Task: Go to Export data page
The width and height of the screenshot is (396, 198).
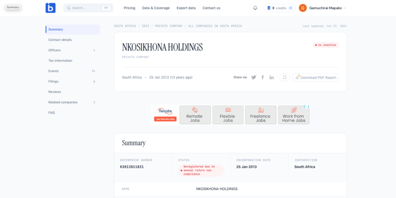Action: [186, 8]
